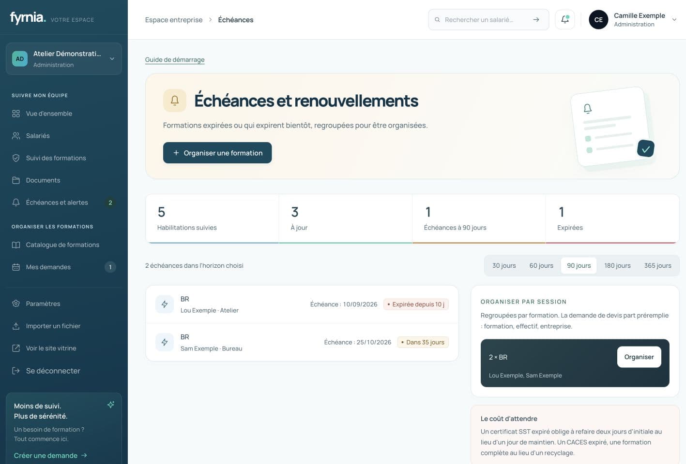Click the Paramètres gear icon
Viewport: 686px width, 464px height.
pos(16,304)
